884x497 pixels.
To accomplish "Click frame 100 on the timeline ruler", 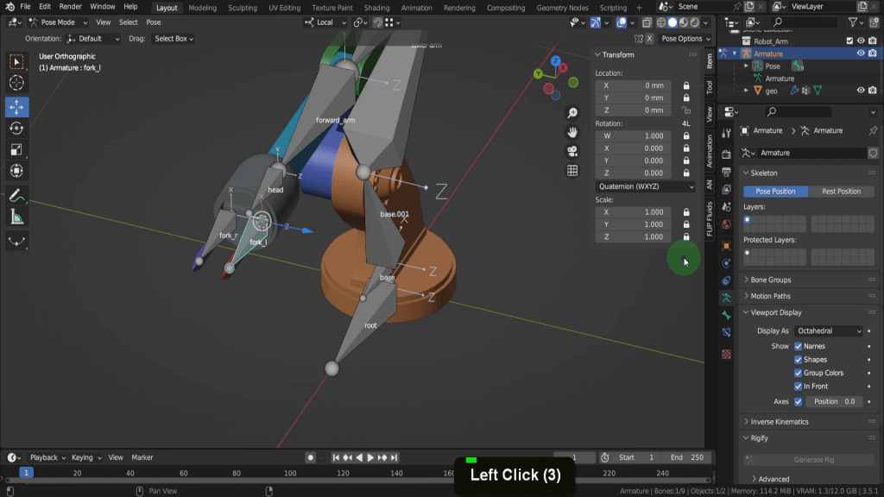I will tap(290, 473).
